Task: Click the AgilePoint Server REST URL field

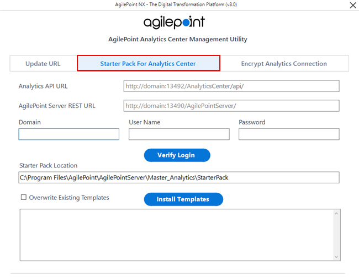Action: (231, 106)
